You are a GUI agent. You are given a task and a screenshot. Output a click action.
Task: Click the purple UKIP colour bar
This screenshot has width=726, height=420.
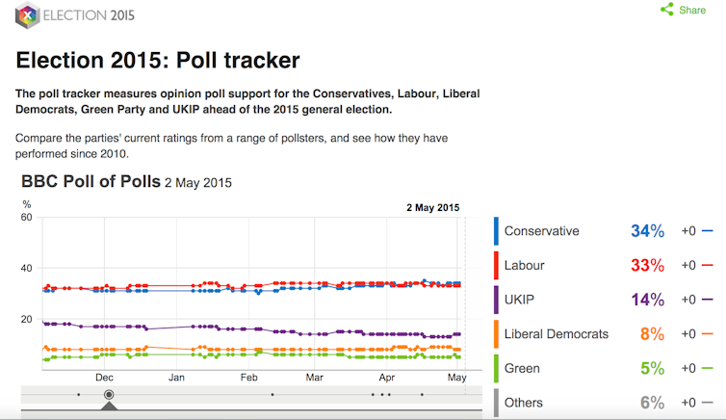496,300
